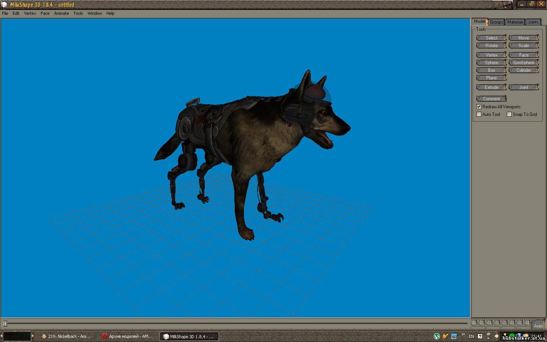Expand hidden quick-launch items chevron
The height and width of the screenshot is (342, 547).
tap(463, 334)
